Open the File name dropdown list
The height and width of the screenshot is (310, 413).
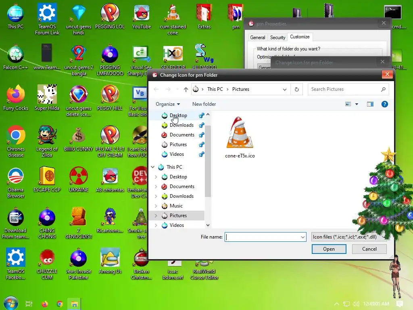tap(302, 237)
